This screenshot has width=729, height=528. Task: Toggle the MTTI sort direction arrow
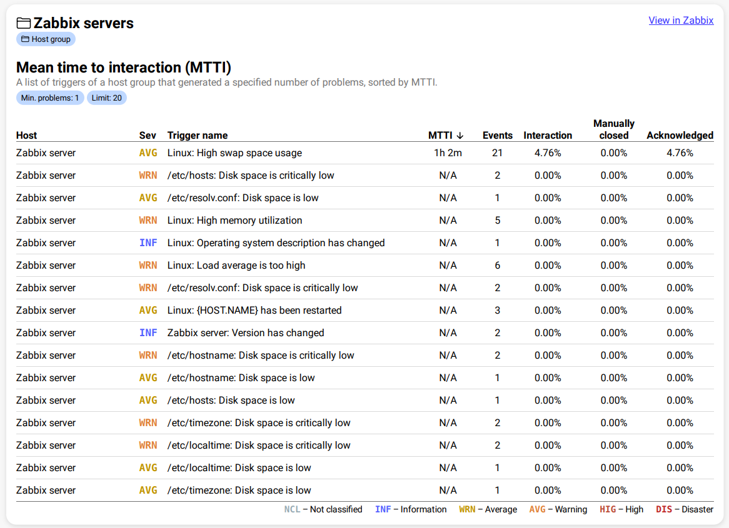tap(461, 135)
